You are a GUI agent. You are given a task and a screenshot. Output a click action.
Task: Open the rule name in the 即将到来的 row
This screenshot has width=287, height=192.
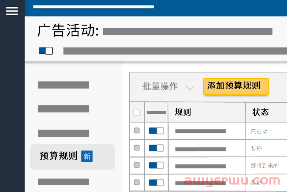(200, 166)
